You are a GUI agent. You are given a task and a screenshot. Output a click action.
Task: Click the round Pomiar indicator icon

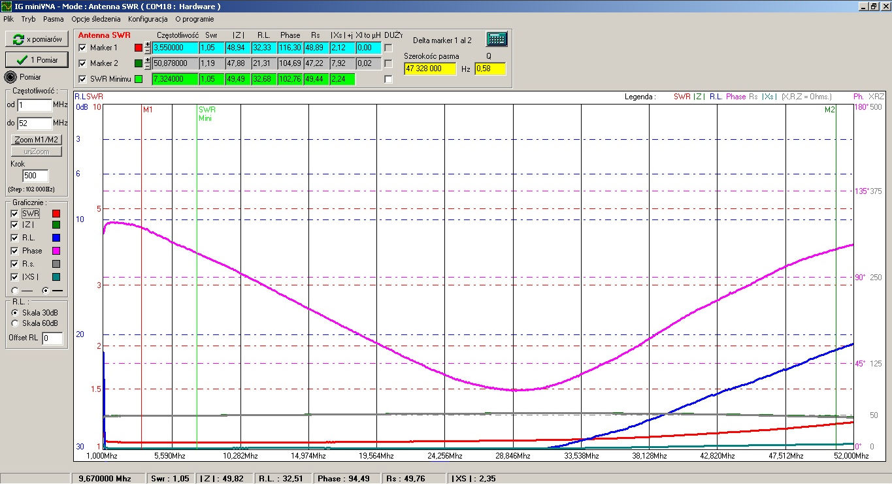point(10,77)
